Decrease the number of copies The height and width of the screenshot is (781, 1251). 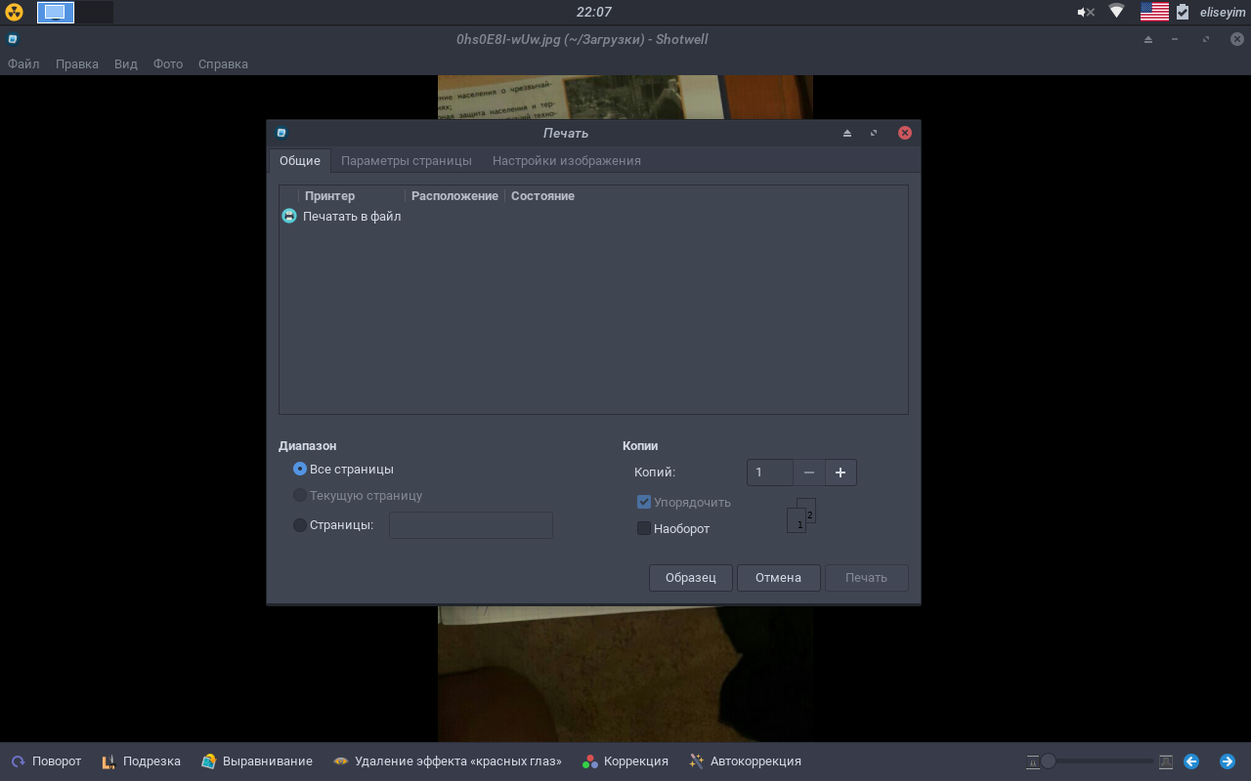click(x=808, y=473)
